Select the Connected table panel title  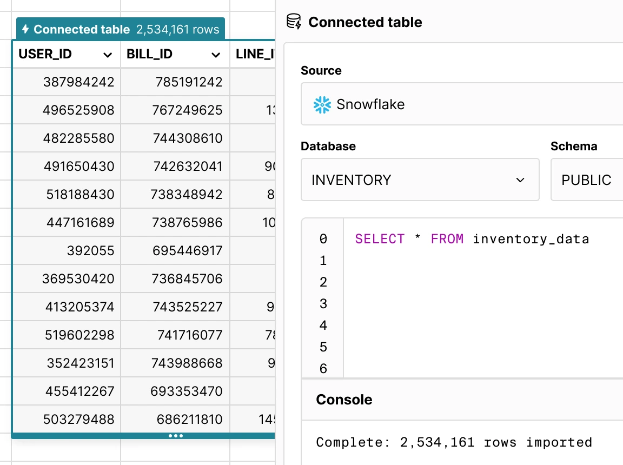click(x=365, y=22)
